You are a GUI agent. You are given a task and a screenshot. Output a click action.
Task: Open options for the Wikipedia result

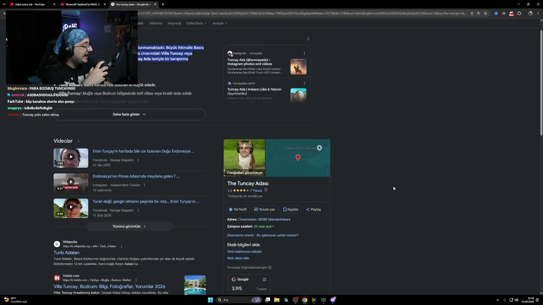coord(121,246)
